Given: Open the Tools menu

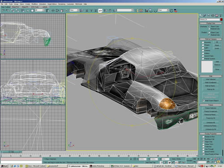Looking at the screenshot, I should (x=11, y=4).
